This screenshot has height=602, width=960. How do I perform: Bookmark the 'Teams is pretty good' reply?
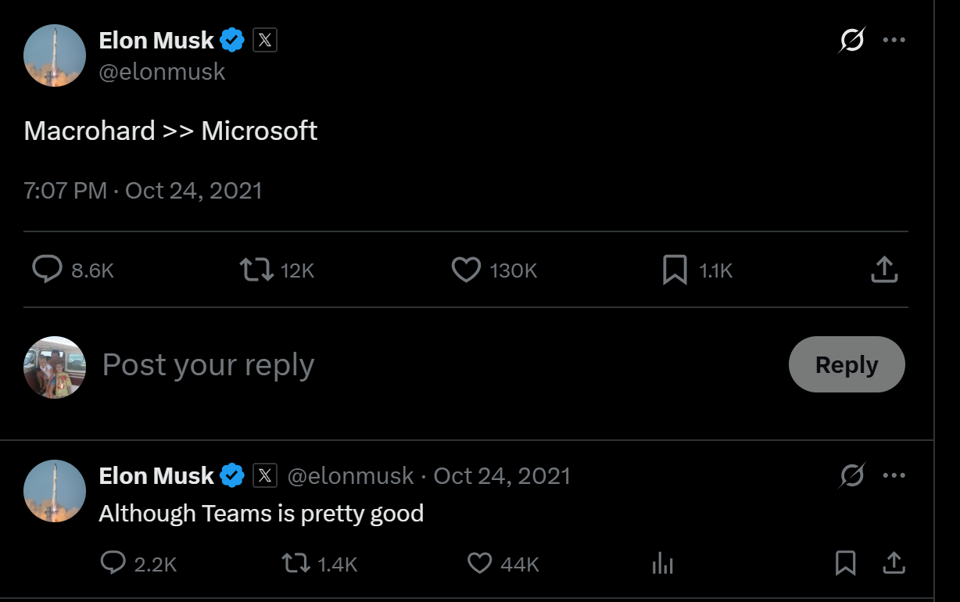[x=845, y=563]
